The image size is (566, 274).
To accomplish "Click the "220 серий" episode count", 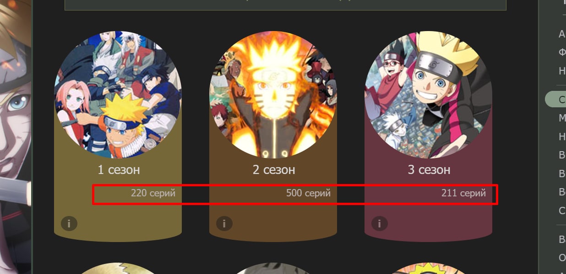I will 153,193.
